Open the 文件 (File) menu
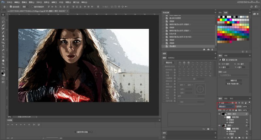The height and width of the screenshot is (140, 261). pos(9,2)
